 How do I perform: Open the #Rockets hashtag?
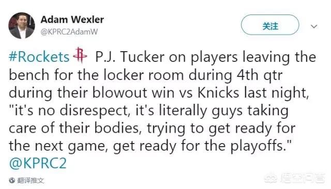pyautogui.click(x=39, y=57)
